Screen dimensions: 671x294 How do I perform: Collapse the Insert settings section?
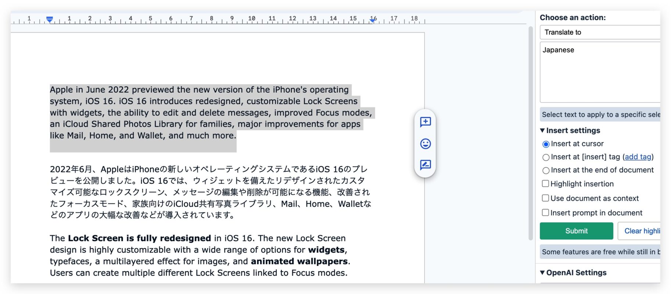(570, 130)
